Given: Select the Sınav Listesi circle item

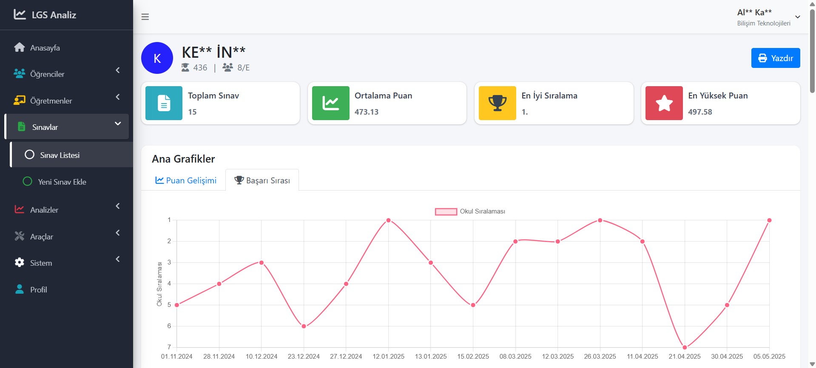Looking at the screenshot, I should click(x=60, y=155).
